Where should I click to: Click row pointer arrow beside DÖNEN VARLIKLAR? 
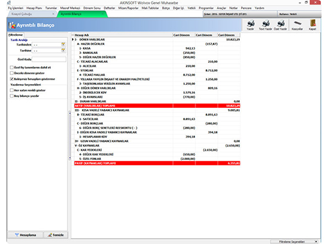point(73,39)
